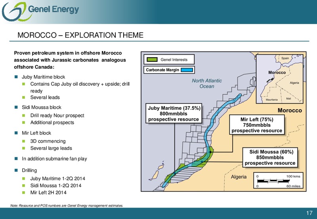The width and height of the screenshot is (317, 219).
Task: Click the 'Algeria' label on main map
Action: (x=239, y=177)
